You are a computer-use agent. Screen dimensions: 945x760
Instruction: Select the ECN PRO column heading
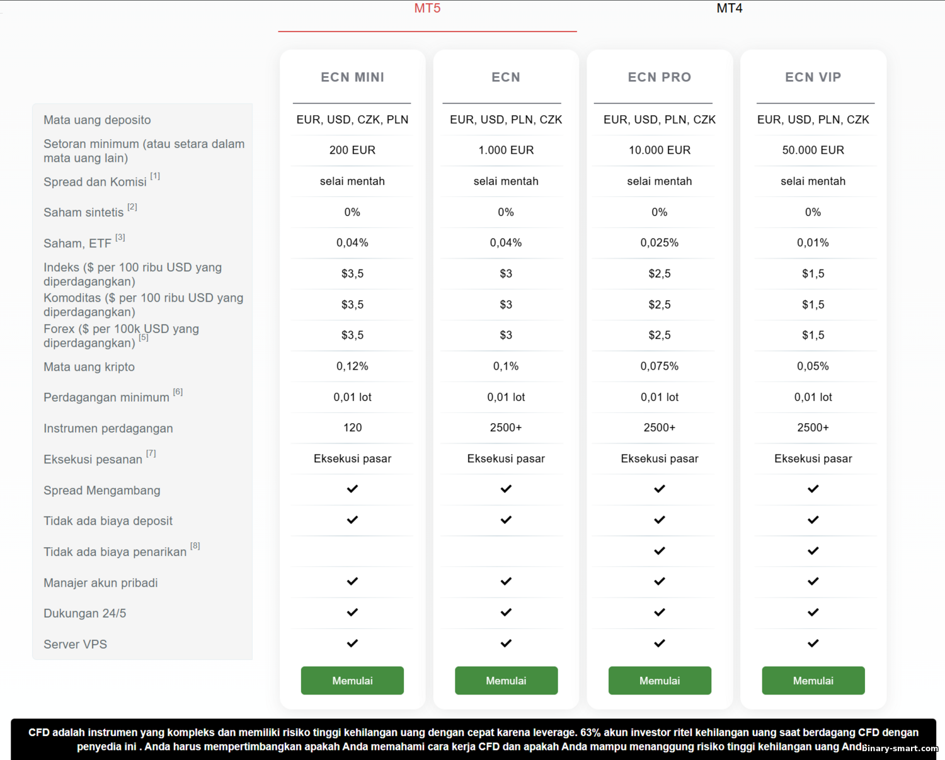coord(660,77)
